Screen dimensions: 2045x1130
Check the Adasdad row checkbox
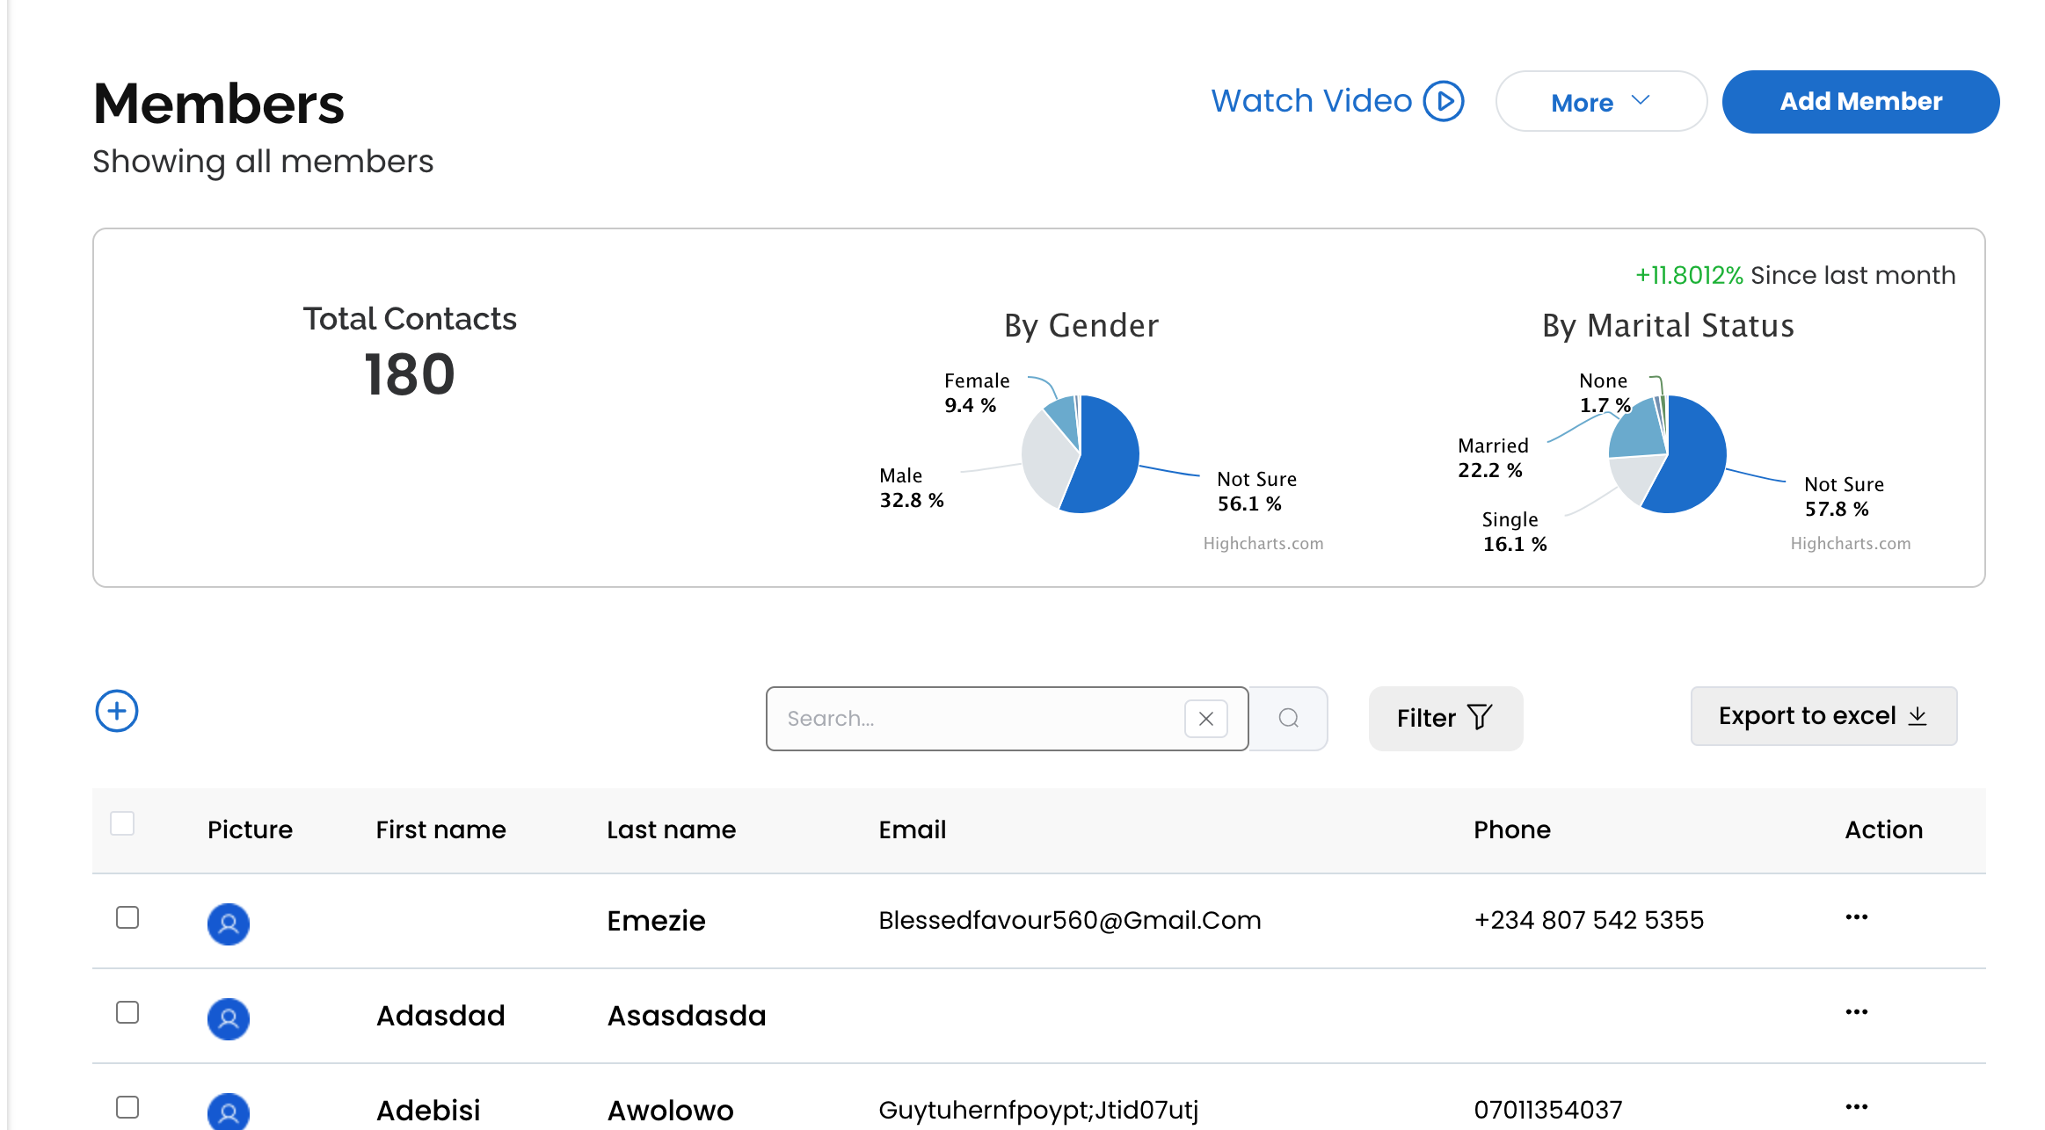pyautogui.click(x=127, y=1012)
